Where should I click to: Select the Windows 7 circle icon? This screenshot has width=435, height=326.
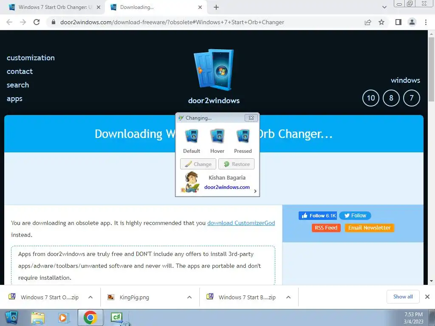pos(411,98)
